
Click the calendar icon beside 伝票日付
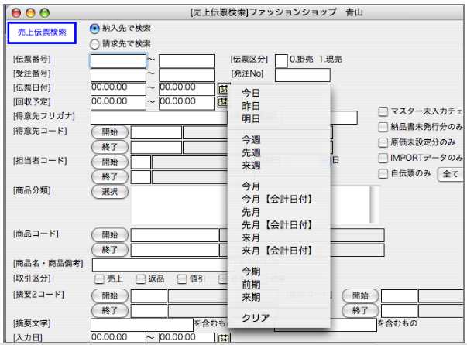pos(224,89)
